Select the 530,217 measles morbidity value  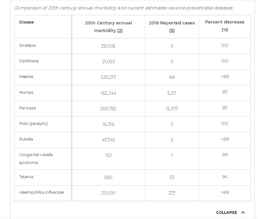point(108,77)
